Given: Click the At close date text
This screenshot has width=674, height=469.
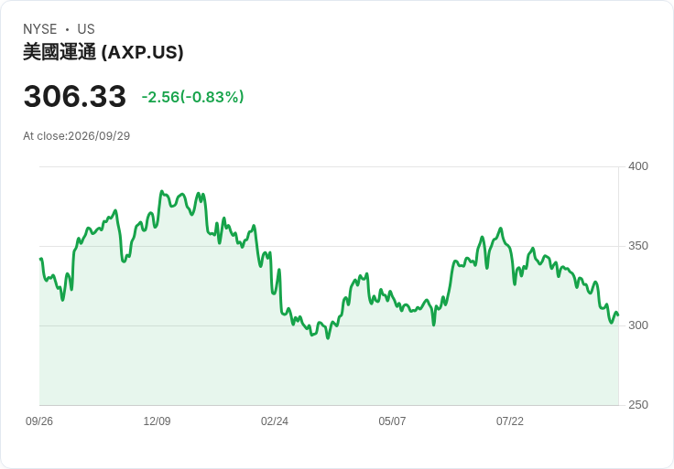Looking at the screenshot, I should point(77,136).
